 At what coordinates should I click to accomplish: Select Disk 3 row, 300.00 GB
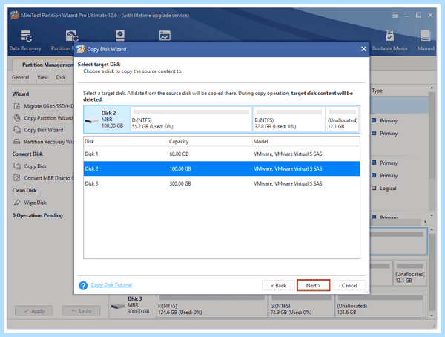pyautogui.click(x=222, y=183)
